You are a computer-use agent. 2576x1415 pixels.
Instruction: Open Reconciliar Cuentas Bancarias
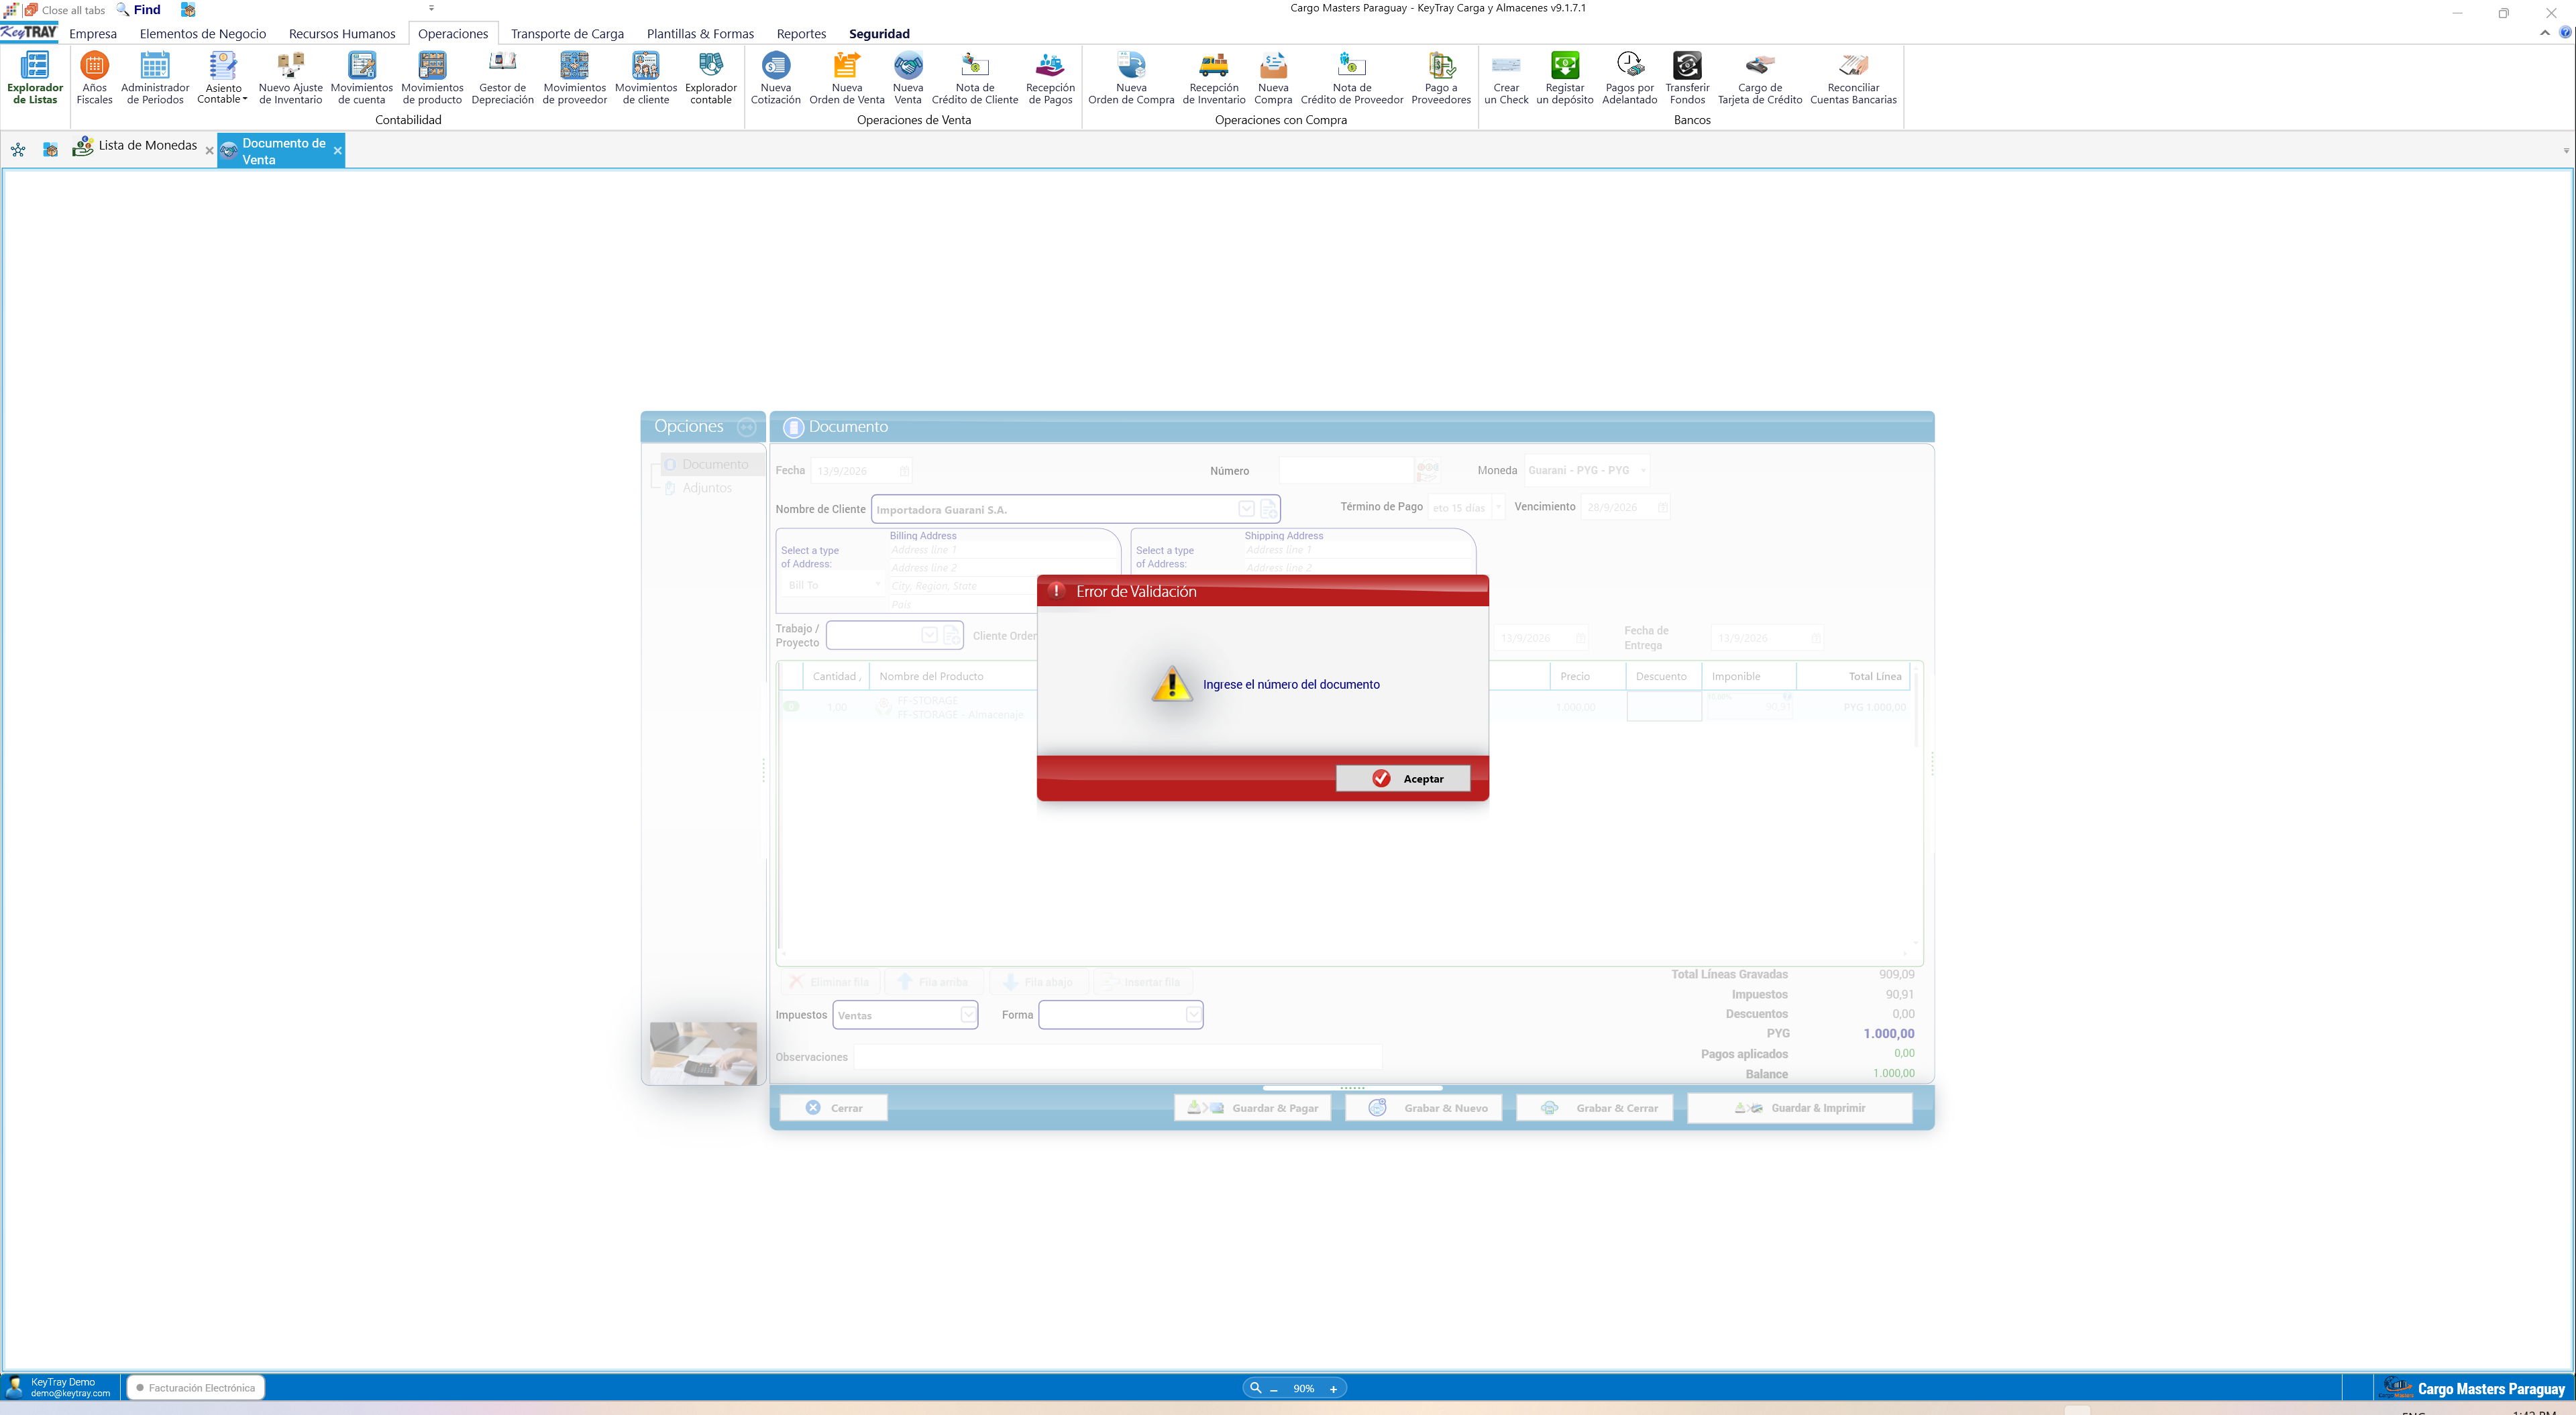coord(1853,78)
